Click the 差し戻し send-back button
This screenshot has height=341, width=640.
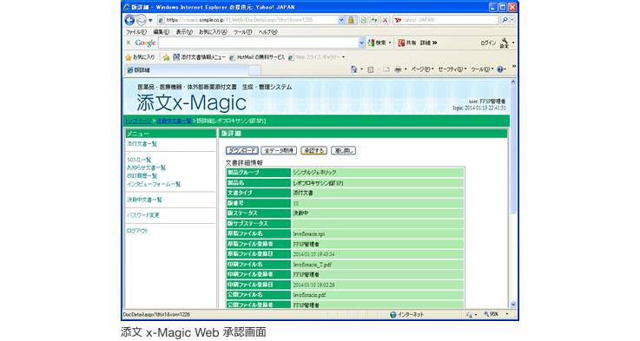click(x=343, y=150)
